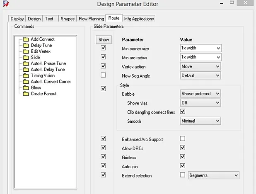Click the Timing Vision folder icon

coord(26,75)
